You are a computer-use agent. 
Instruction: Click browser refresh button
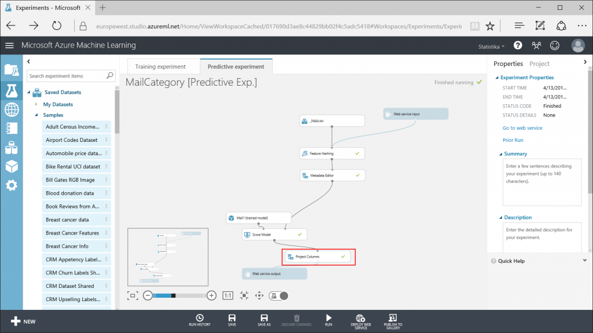(56, 25)
